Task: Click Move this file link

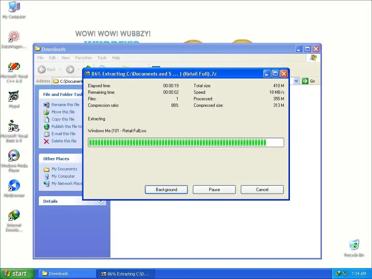Action: 63,112
